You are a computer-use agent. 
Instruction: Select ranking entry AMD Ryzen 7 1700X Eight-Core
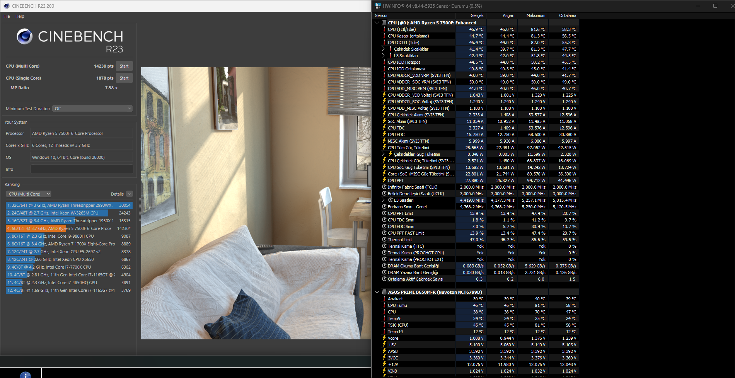69,244
